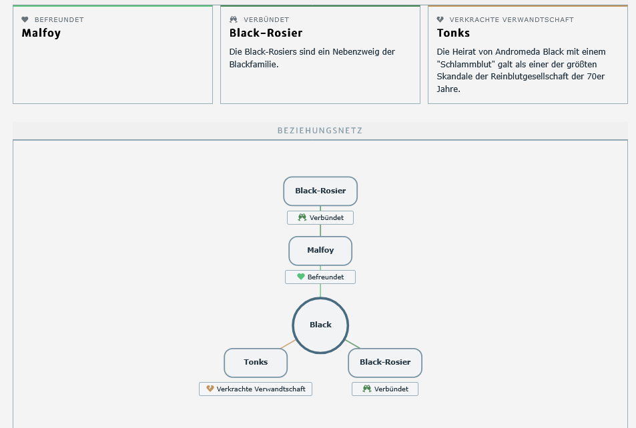Click green heart icon in Befreundet graph label

300,277
